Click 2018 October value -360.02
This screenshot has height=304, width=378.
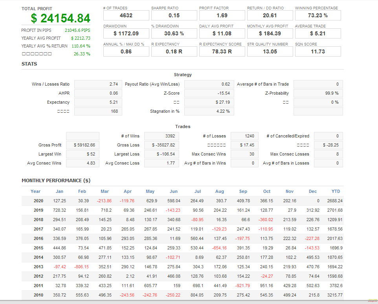click(266, 220)
